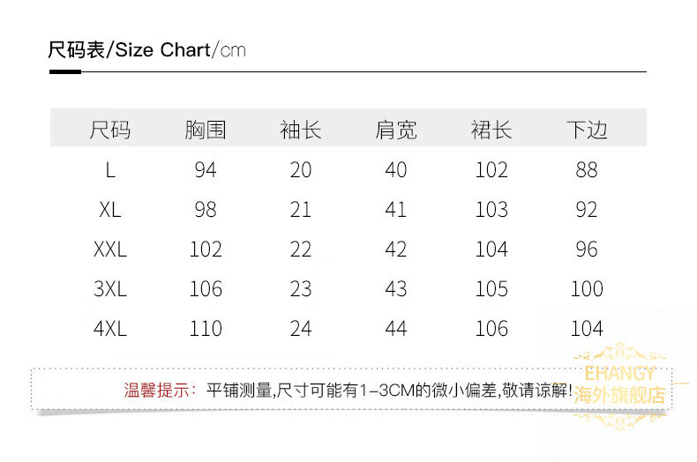Viewport: 697px width, 462px height.
Task: Click the 4XL bust value 110
Action: click(x=206, y=329)
